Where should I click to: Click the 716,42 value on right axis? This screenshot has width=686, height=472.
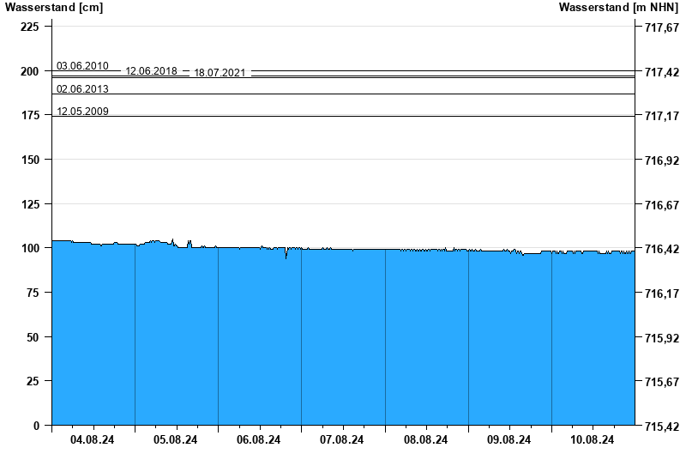[x=662, y=249]
